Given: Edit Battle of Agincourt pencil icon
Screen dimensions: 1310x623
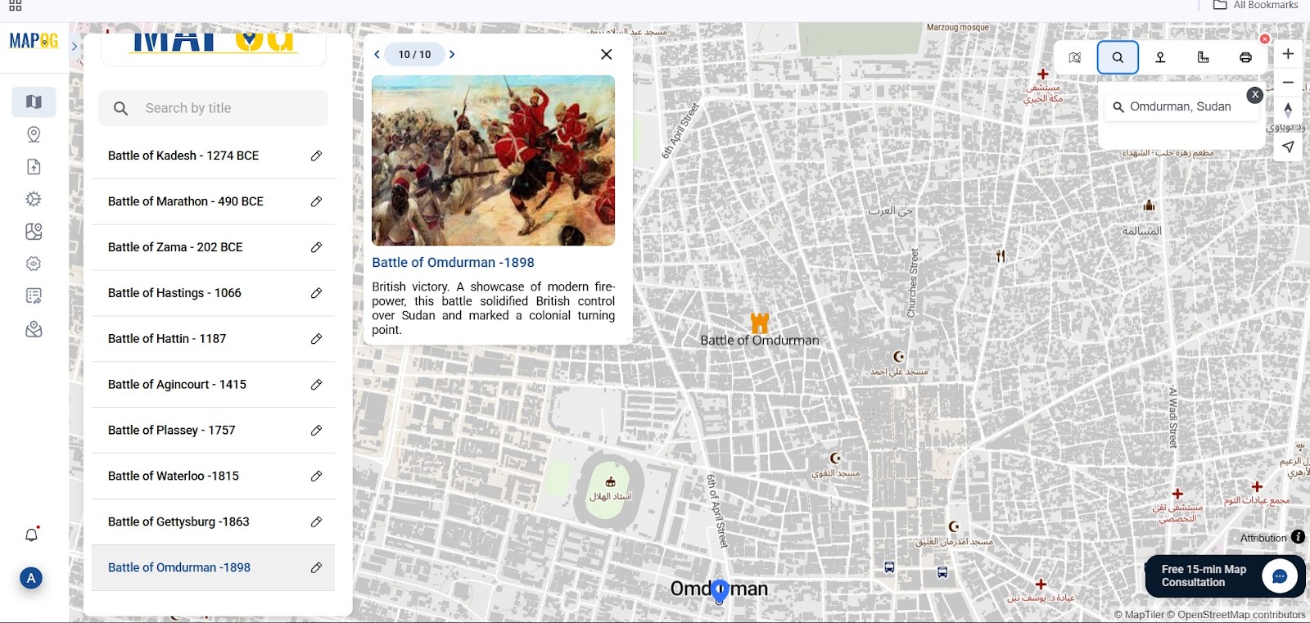Looking at the screenshot, I should click(x=316, y=385).
